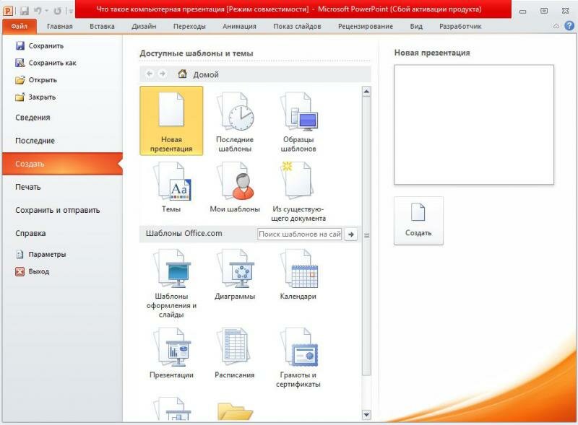Switch to the Вид tab

click(416, 26)
